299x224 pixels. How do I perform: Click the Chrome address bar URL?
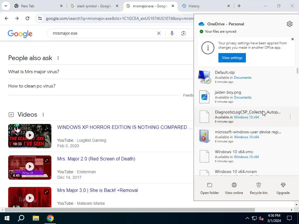[x=119, y=18]
